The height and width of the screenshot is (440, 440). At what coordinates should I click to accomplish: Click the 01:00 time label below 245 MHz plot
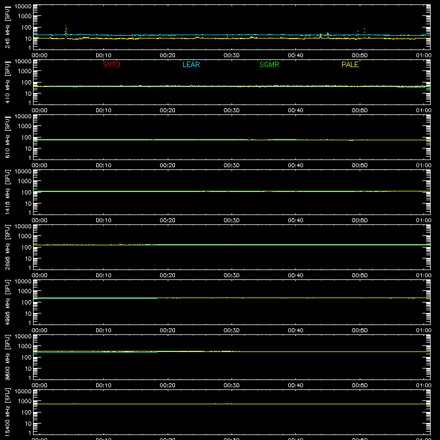(424, 56)
